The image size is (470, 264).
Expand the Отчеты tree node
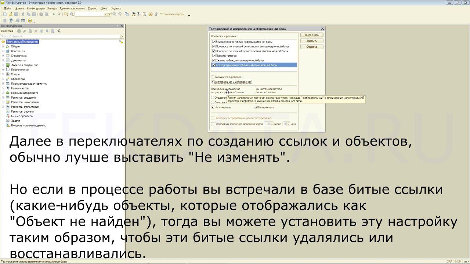click(x=3, y=74)
